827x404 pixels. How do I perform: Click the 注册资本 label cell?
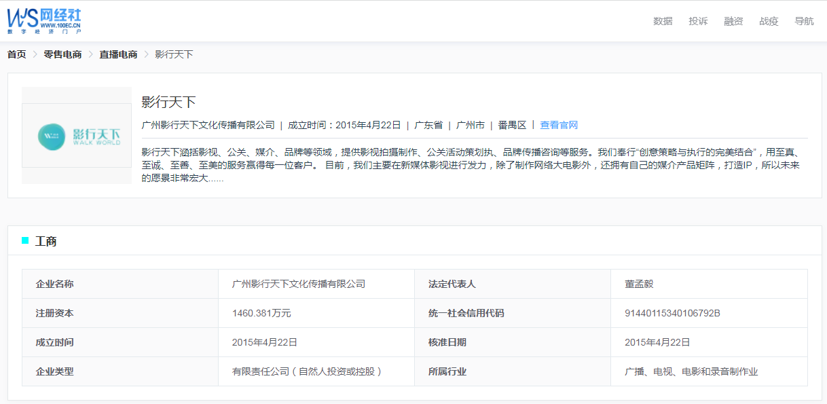[120, 313]
